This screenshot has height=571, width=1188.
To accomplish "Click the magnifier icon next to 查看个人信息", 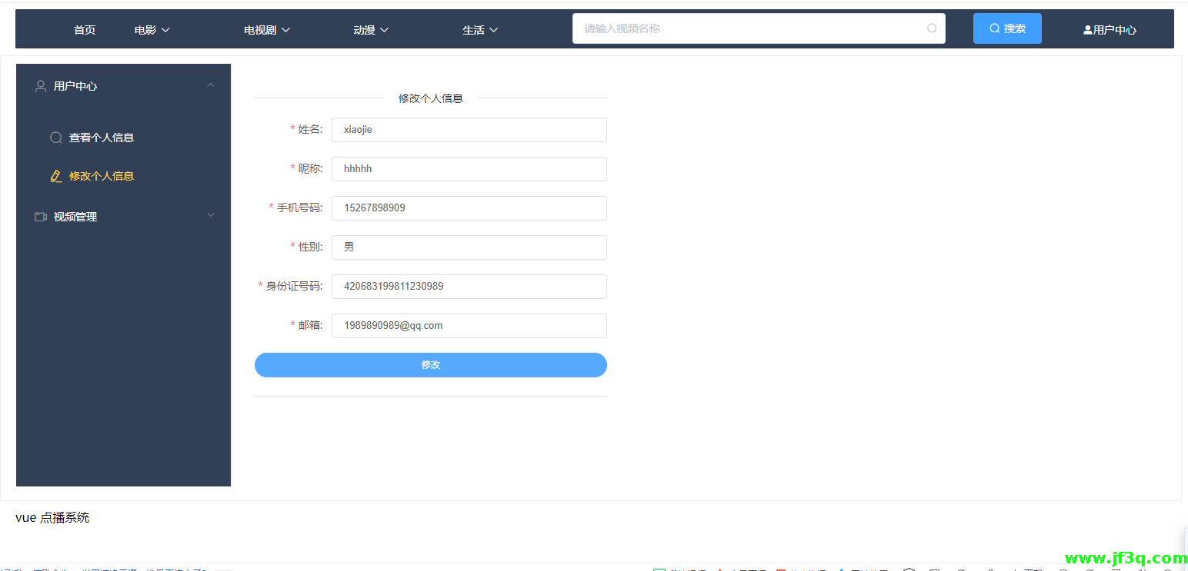I will click(56, 138).
